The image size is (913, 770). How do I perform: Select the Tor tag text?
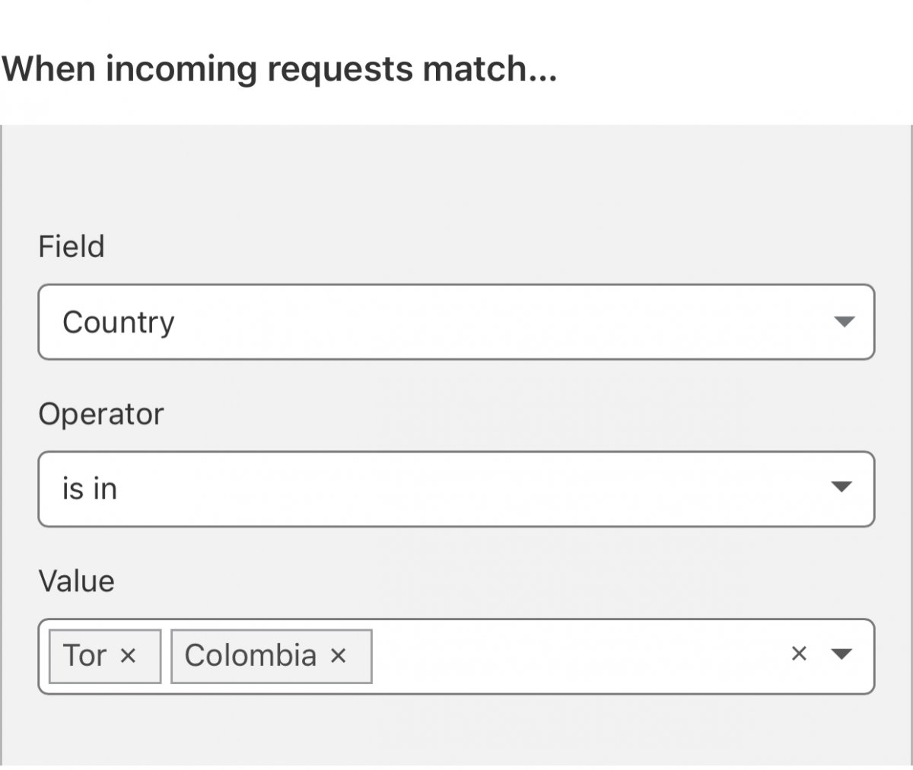[x=84, y=656]
